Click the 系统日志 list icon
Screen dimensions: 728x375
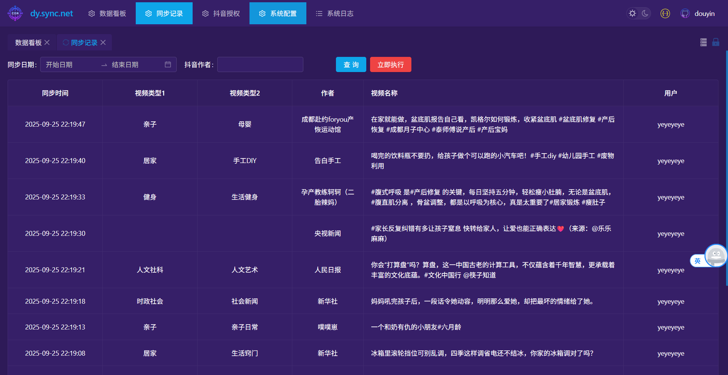click(319, 13)
